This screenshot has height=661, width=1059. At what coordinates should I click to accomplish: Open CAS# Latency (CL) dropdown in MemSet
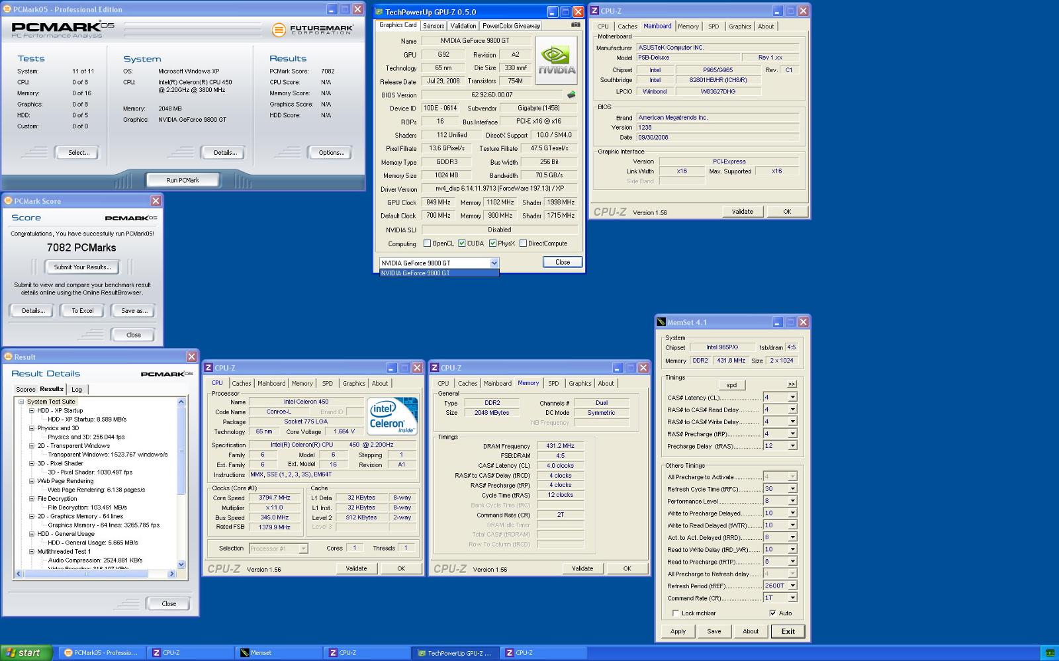792,398
